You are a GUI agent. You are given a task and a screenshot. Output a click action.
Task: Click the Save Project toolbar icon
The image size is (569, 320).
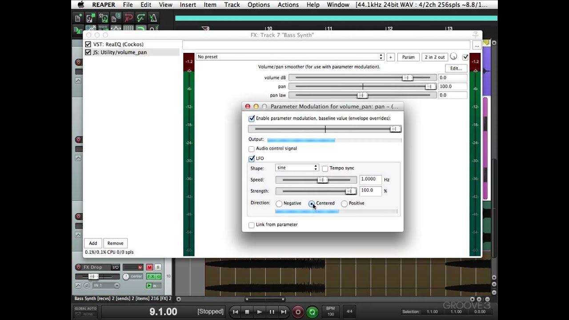point(103,18)
